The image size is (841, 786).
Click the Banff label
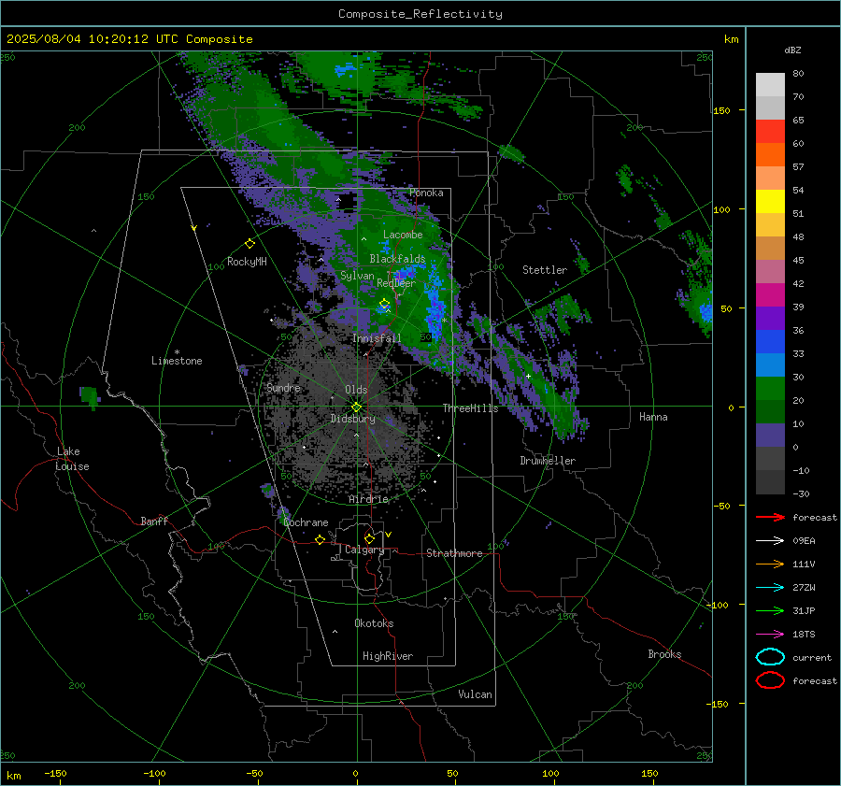[154, 521]
